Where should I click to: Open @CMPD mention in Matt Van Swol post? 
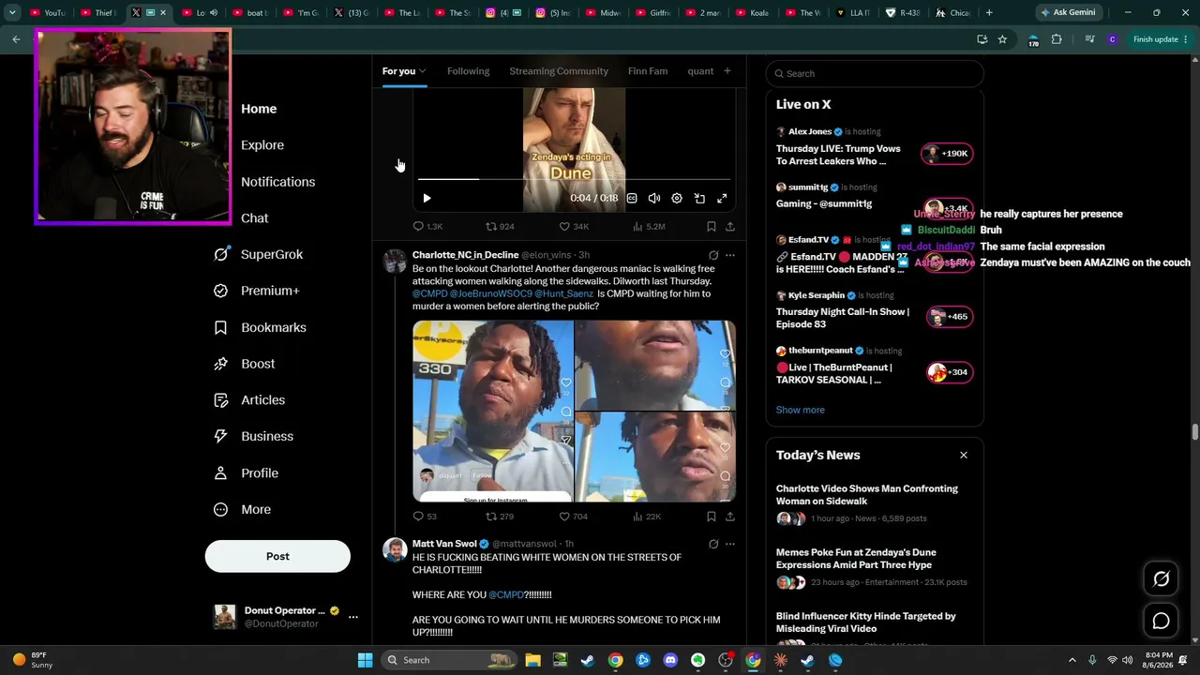pyautogui.click(x=506, y=595)
